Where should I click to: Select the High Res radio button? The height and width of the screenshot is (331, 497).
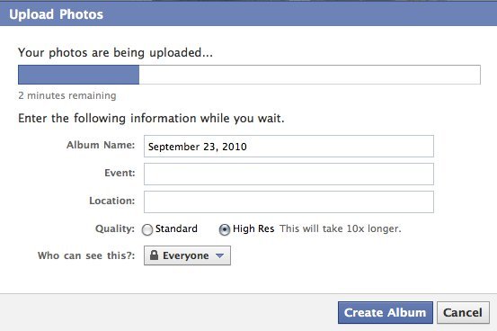(225, 229)
